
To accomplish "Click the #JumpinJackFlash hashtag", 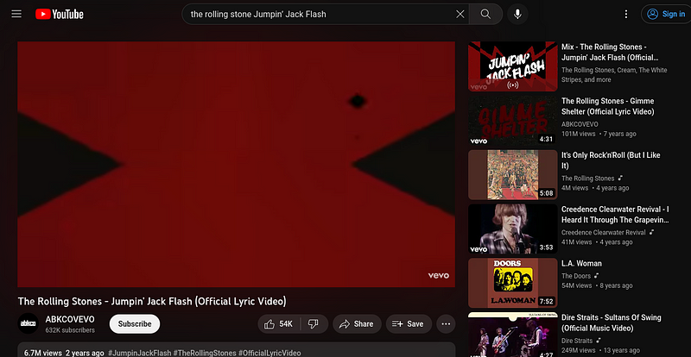I will pos(139,353).
